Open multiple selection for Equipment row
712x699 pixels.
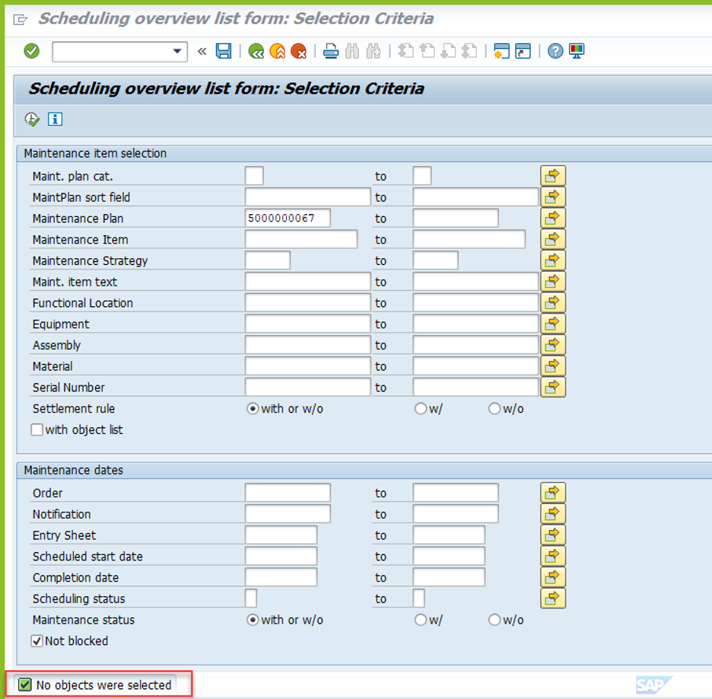tap(553, 324)
